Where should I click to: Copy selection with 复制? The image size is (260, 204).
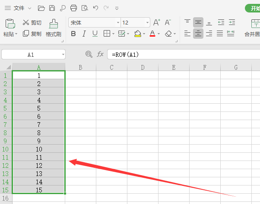pos(32,34)
